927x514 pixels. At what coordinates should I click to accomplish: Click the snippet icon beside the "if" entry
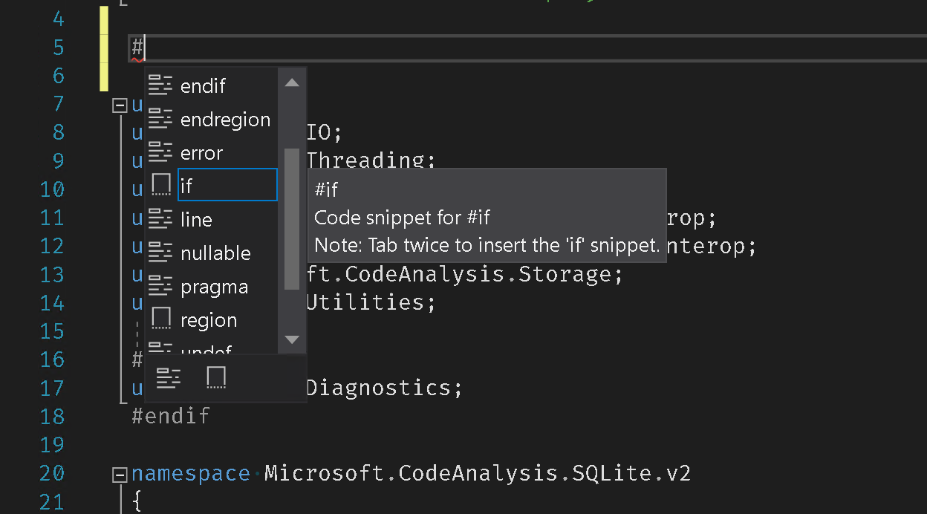(160, 184)
